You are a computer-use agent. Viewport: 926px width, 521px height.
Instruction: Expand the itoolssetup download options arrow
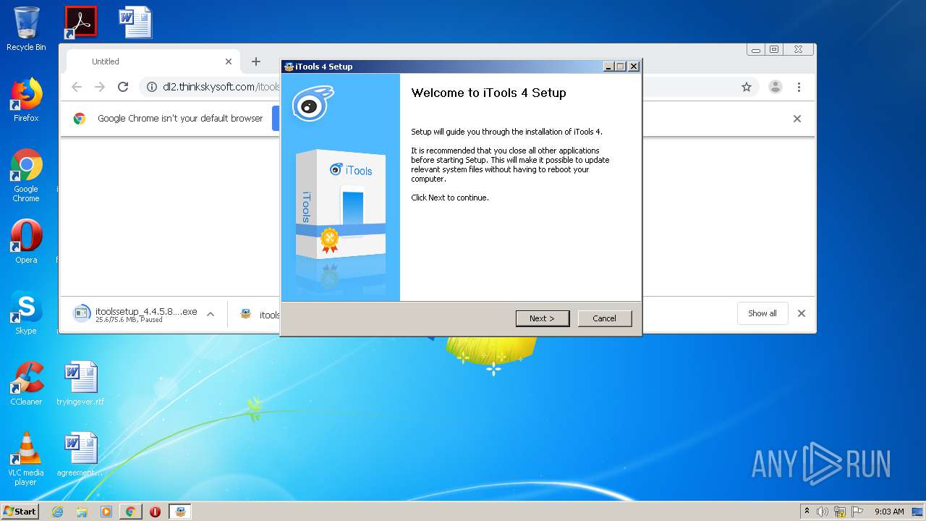[x=211, y=314]
